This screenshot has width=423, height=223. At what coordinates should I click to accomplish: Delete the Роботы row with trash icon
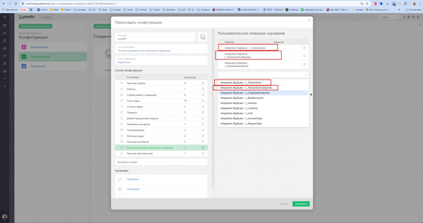[203, 89]
